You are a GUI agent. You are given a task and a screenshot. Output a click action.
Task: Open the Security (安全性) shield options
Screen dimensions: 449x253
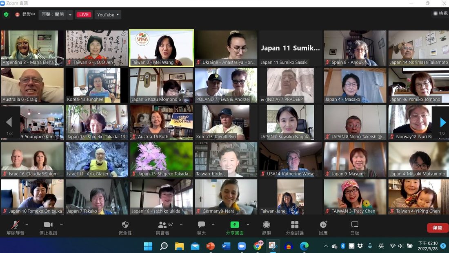tap(125, 228)
